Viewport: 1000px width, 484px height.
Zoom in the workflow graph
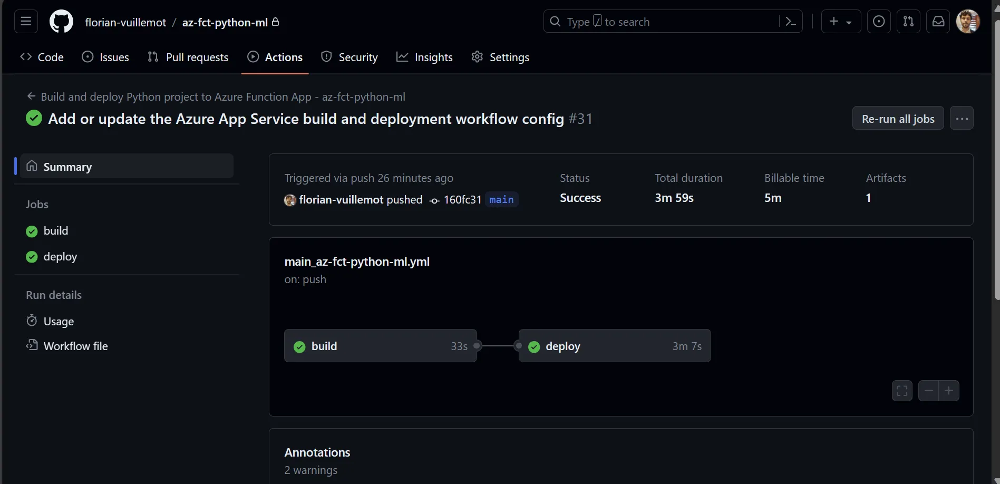949,391
